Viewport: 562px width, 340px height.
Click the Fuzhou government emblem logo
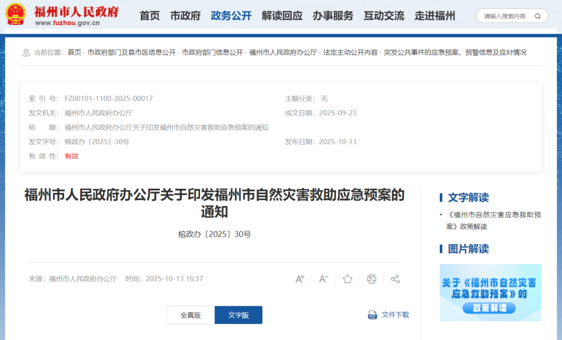[x=16, y=14]
